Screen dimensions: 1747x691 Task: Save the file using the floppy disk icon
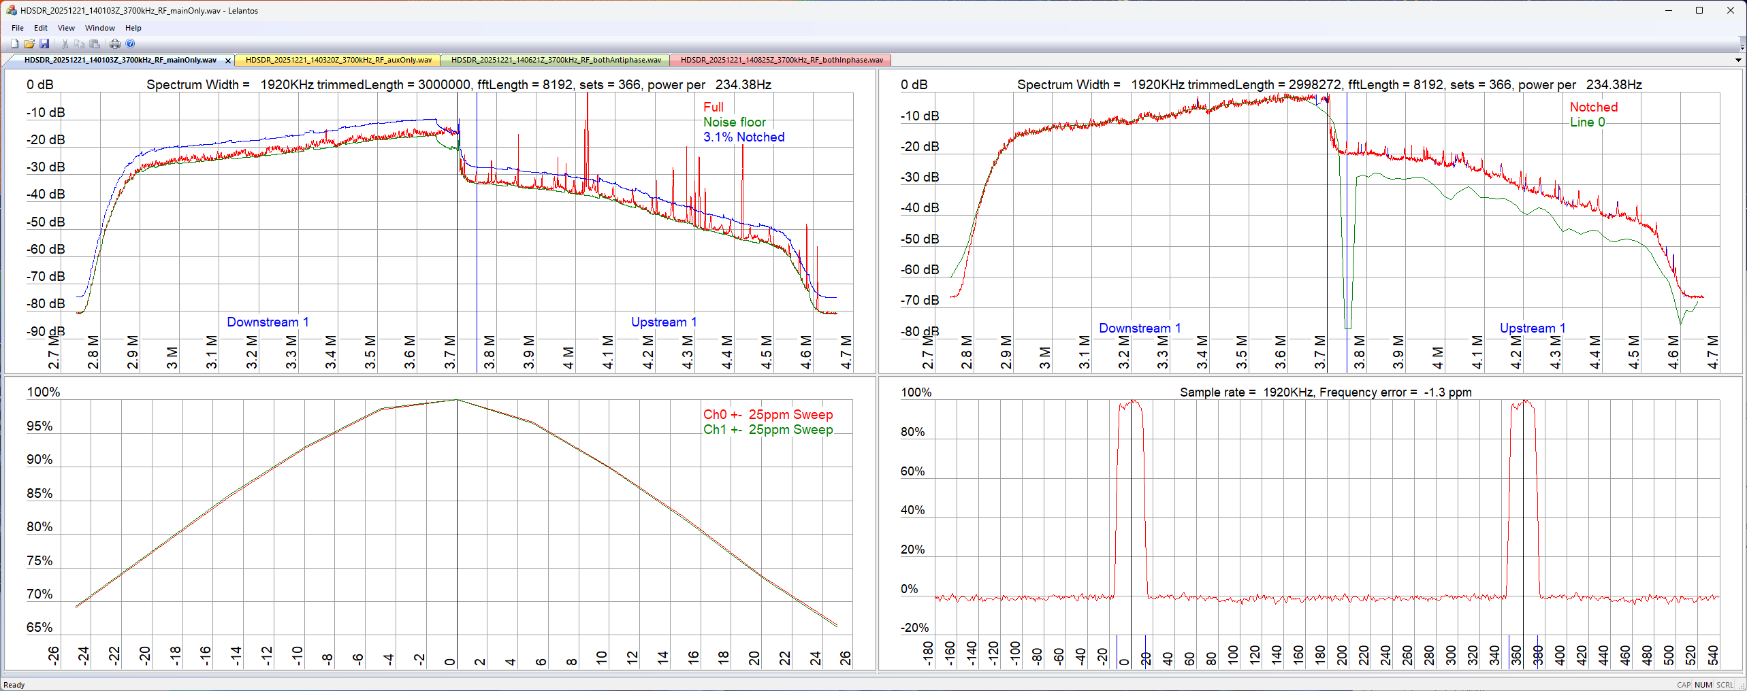pyautogui.click(x=44, y=44)
